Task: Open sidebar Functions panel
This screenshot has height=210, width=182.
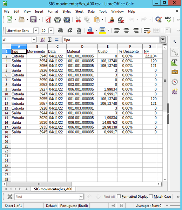Action: tap(175, 92)
